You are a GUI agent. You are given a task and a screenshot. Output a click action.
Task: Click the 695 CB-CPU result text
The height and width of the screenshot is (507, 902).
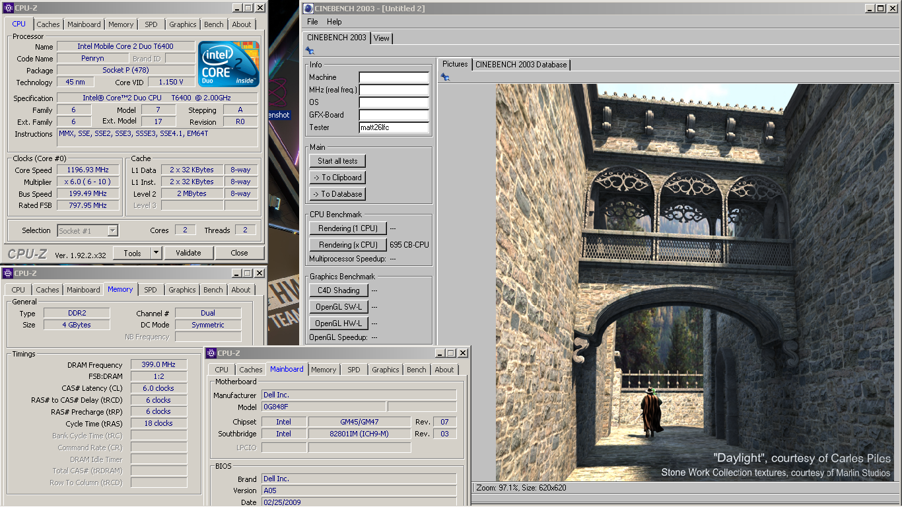(409, 245)
